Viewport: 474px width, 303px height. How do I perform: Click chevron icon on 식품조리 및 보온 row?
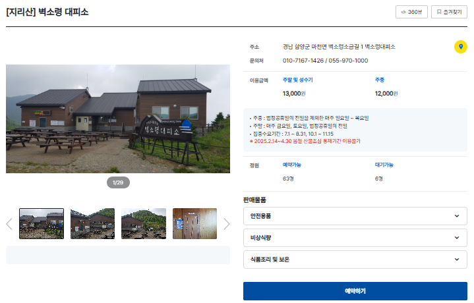457,260
